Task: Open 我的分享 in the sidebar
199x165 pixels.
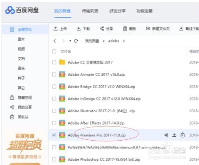Action: (25, 107)
